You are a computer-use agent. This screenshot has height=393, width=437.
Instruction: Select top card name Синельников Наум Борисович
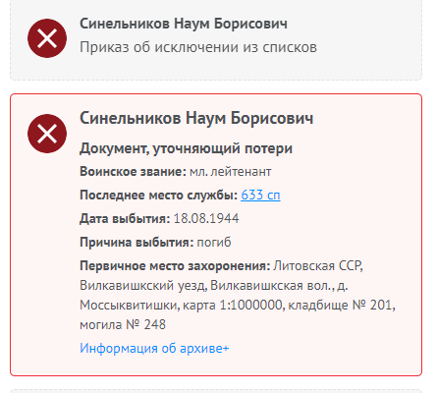tap(184, 24)
